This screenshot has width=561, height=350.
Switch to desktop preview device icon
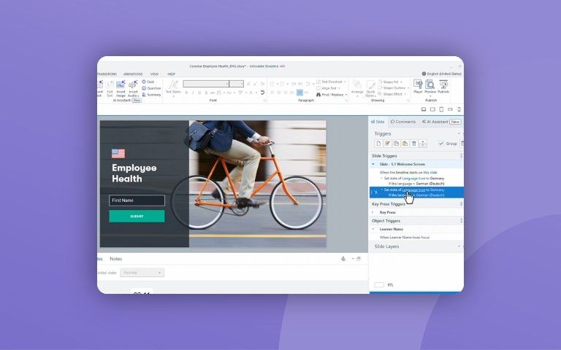coord(424,109)
